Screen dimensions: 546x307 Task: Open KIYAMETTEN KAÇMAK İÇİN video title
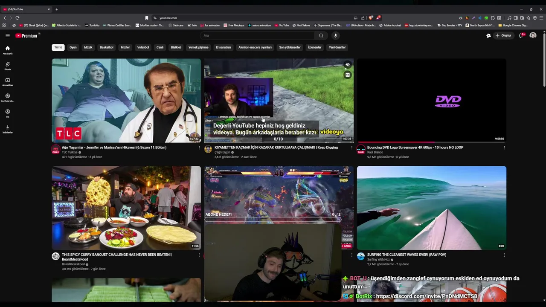(276, 148)
